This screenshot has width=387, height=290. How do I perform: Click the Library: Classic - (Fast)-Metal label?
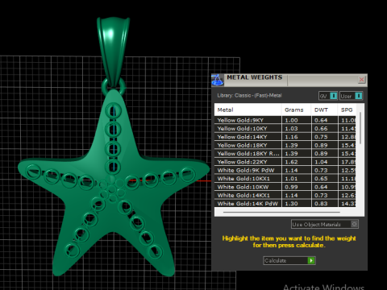pyautogui.click(x=249, y=96)
